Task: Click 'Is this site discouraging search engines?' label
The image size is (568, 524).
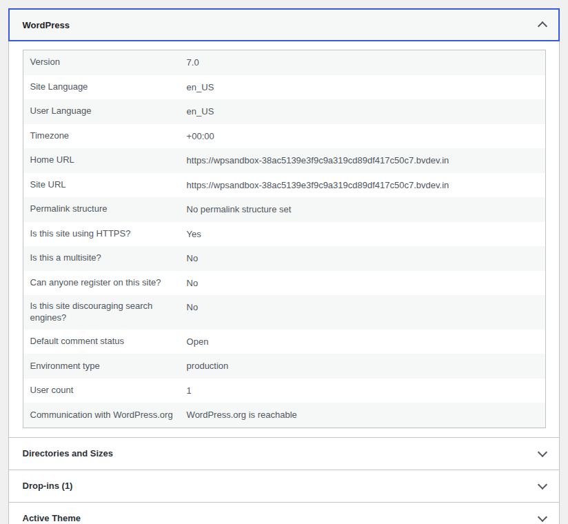Action: (91, 312)
